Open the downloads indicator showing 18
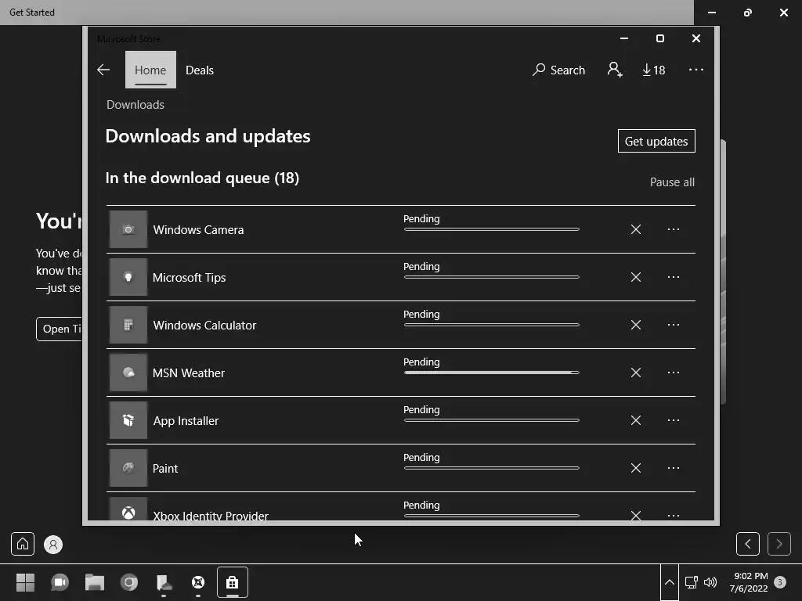 654,70
